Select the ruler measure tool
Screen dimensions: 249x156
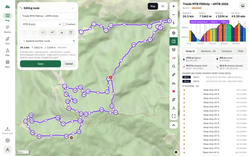pyautogui.click(x=174, y=75)
